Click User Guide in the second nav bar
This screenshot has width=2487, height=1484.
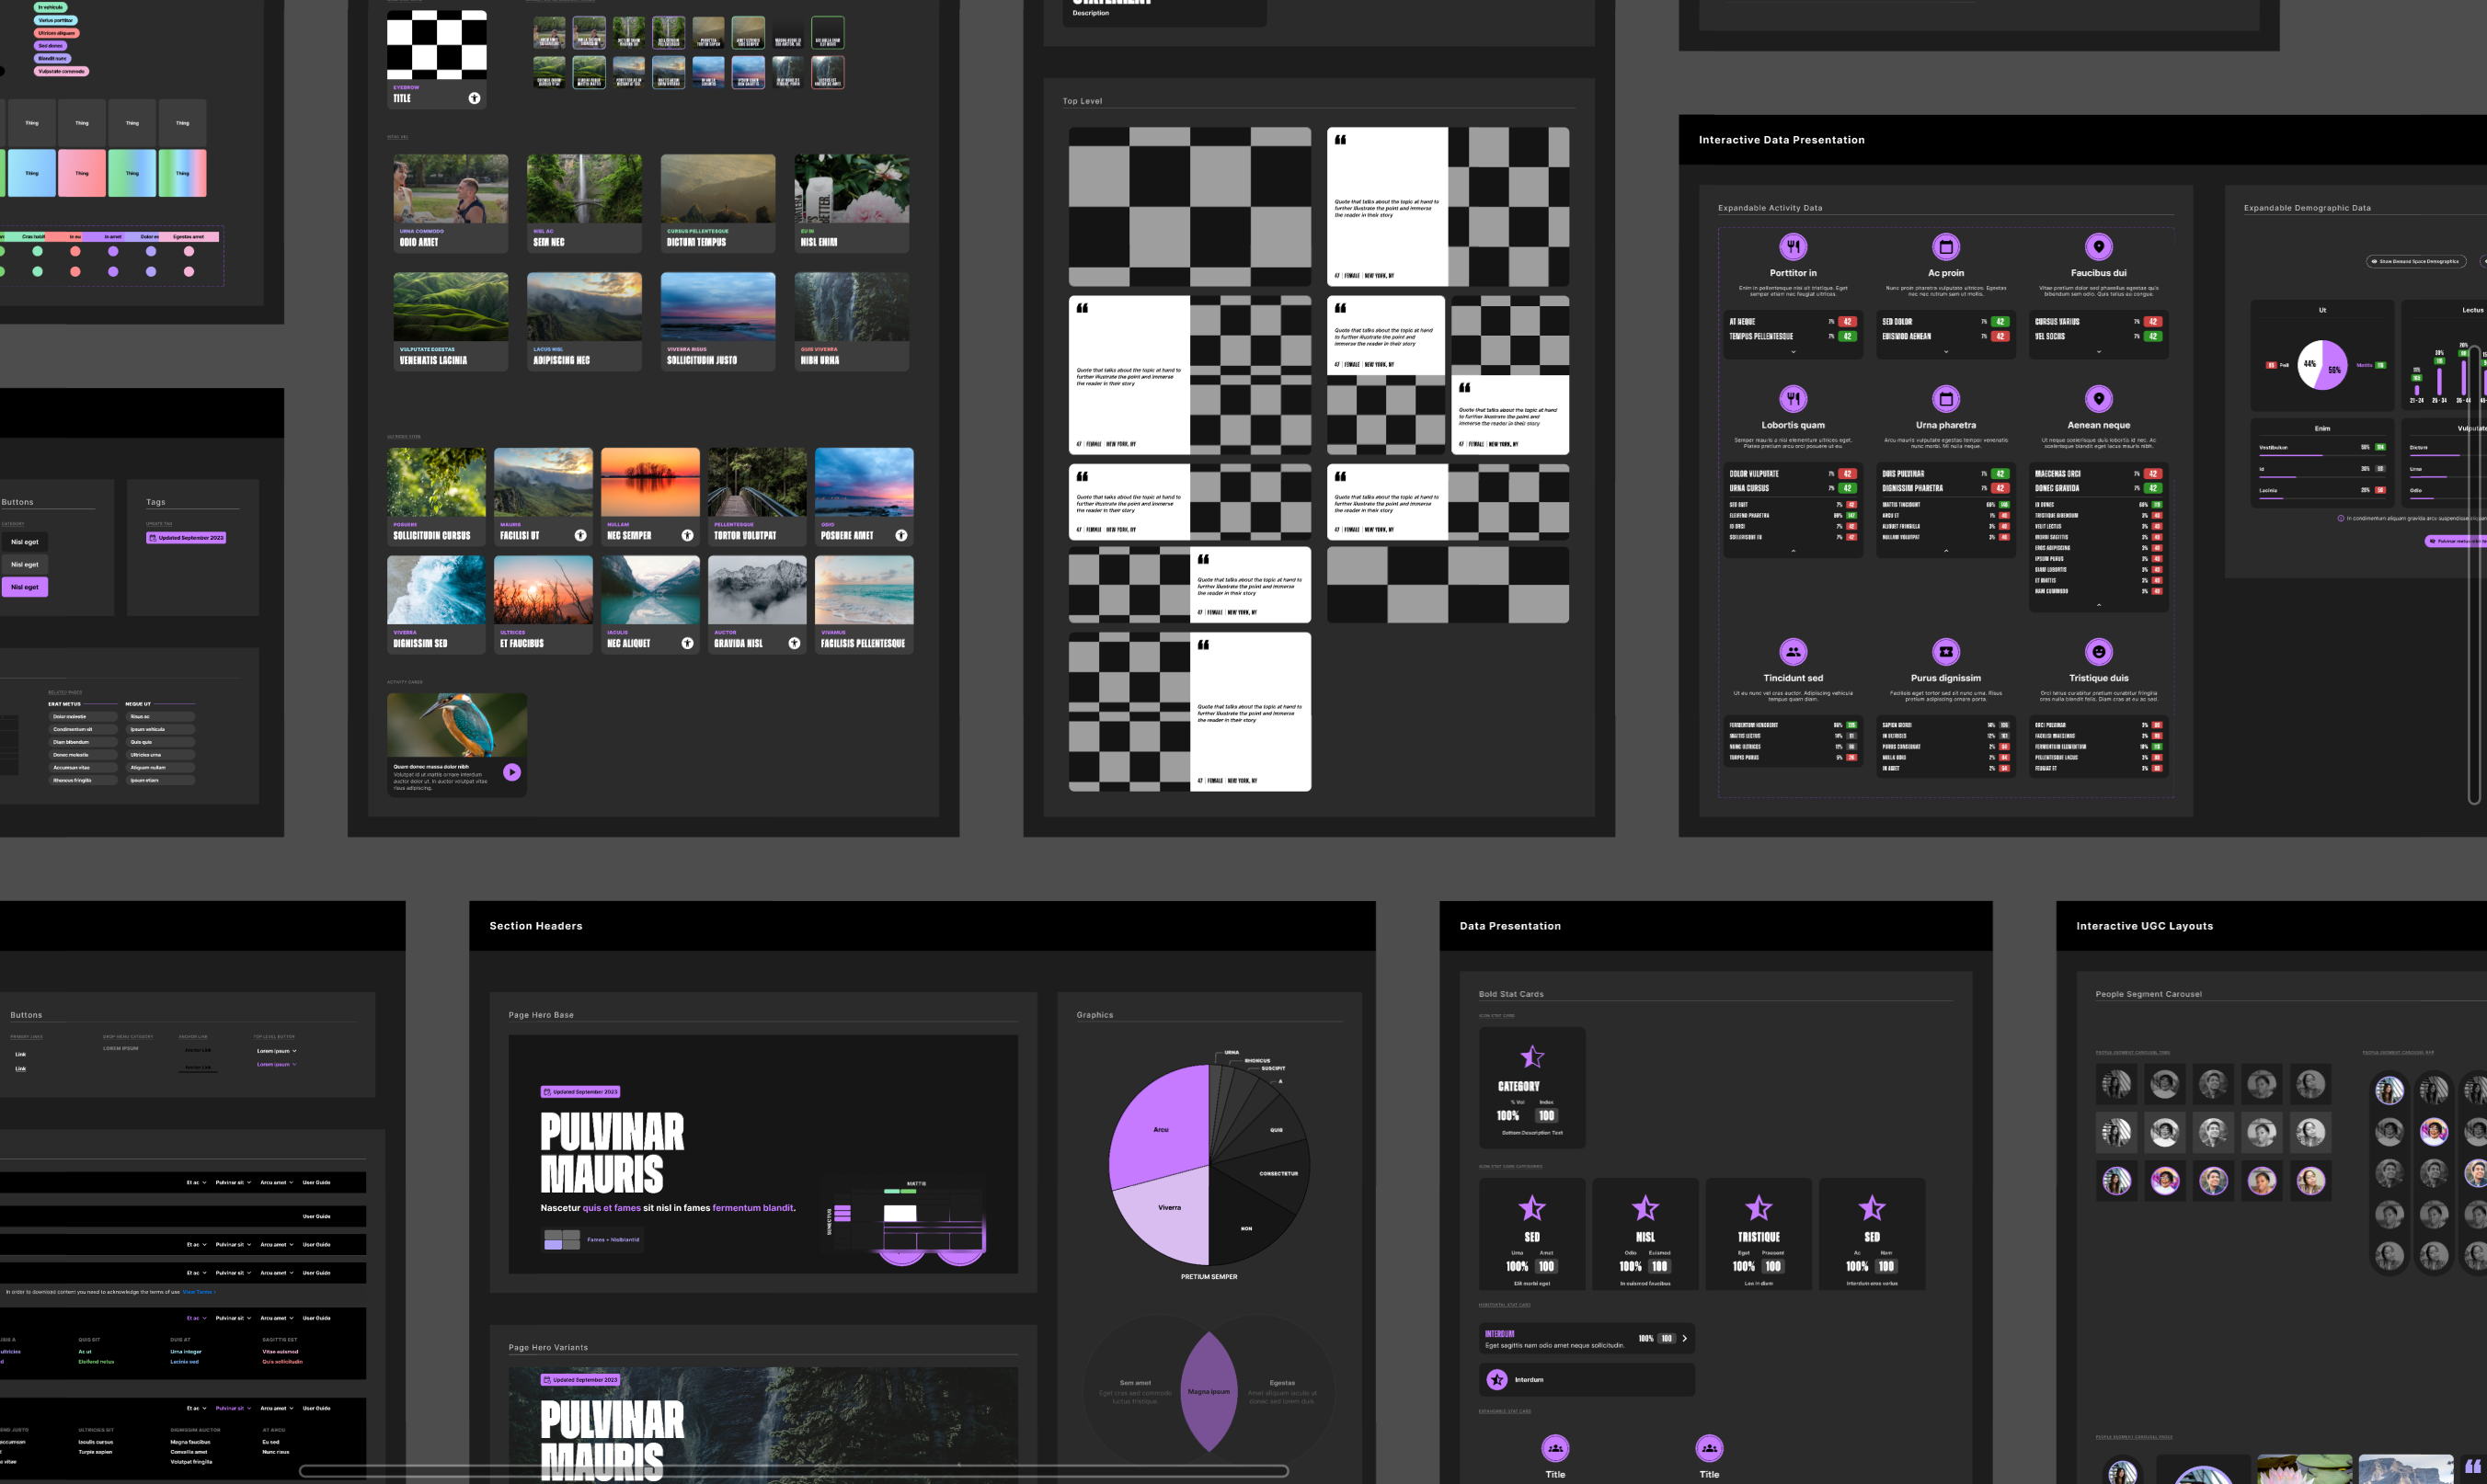tap(316, 1216)
